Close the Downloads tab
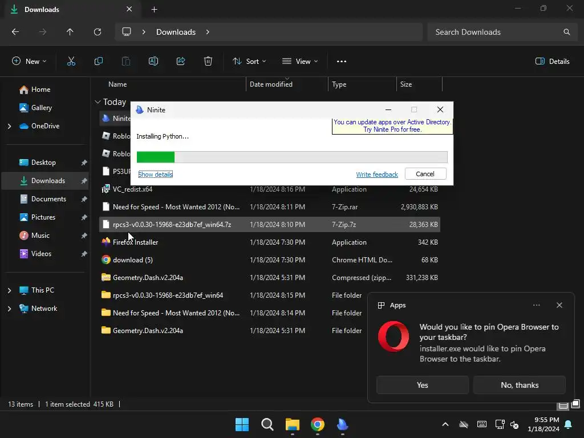The height and width of the screenshot is (438, 584). (129, 9)
